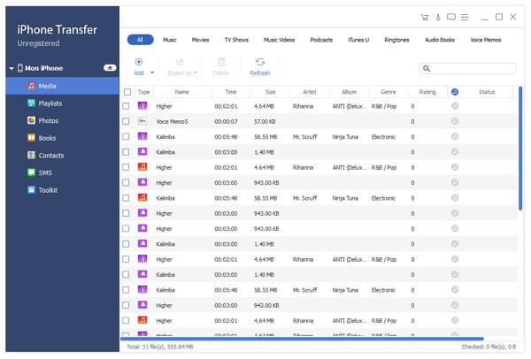Click the sync column header icon

(x=455, y=92)
